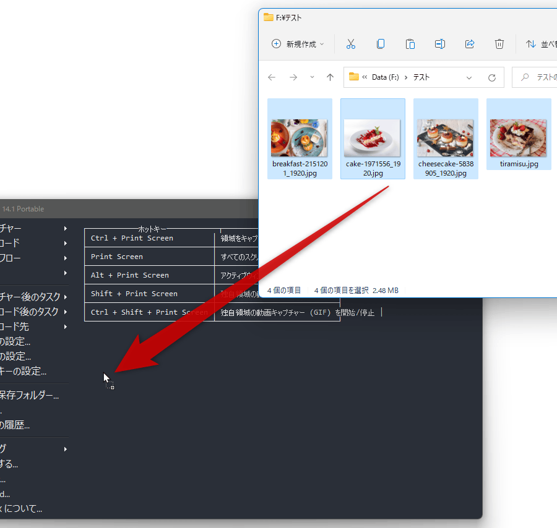Click the Delete trash icon in Explorer
The width and height of the screenshot is (557, 528).
coord(499,44)
